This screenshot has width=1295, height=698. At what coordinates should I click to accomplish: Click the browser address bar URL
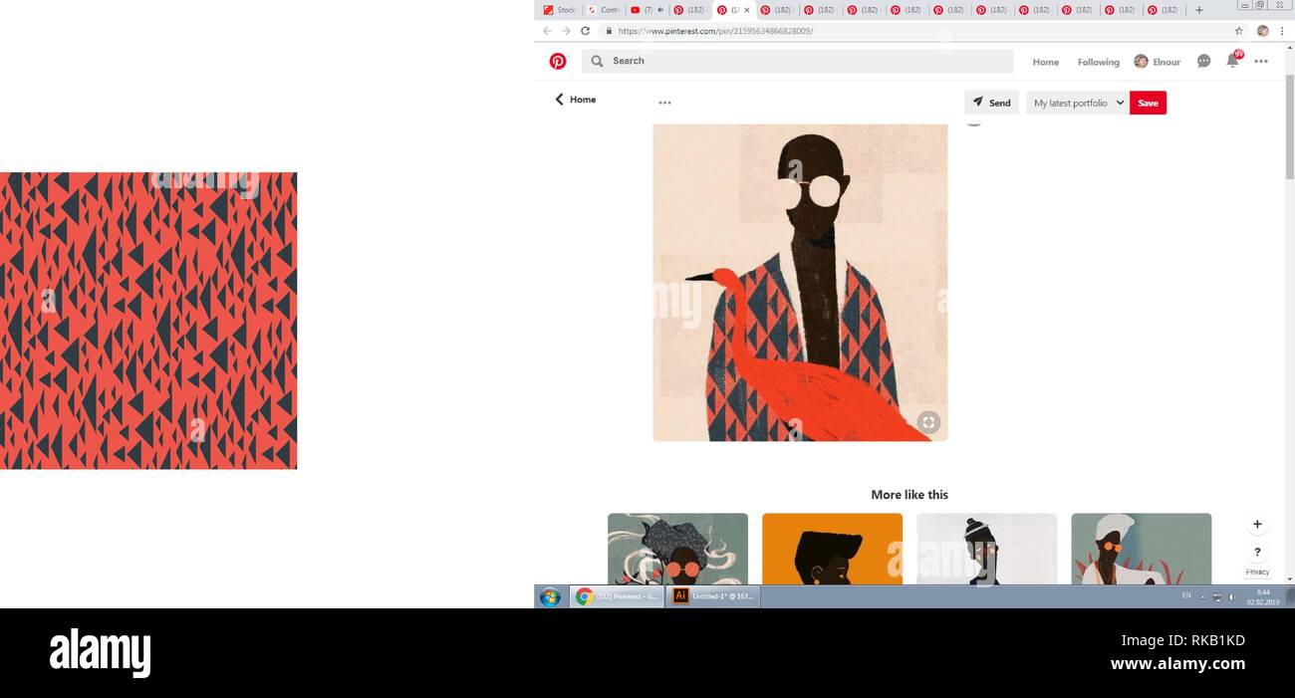coord(715,31)
